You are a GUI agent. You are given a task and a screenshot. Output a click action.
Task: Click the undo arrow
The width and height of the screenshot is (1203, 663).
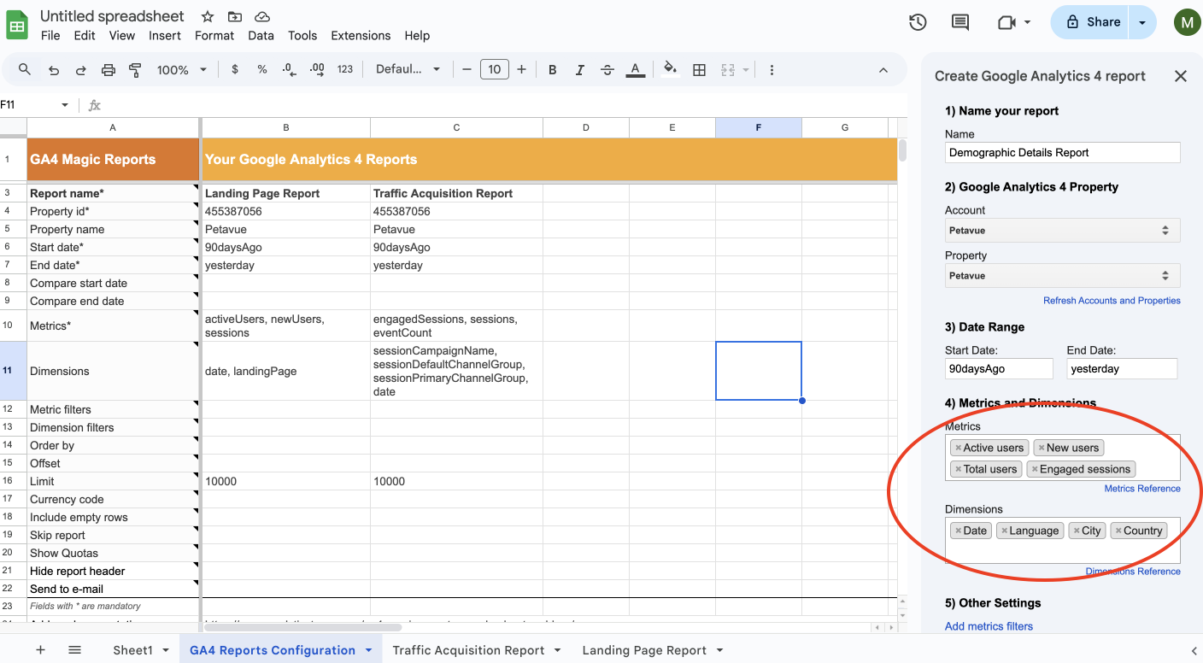click(x=54, y=70)
